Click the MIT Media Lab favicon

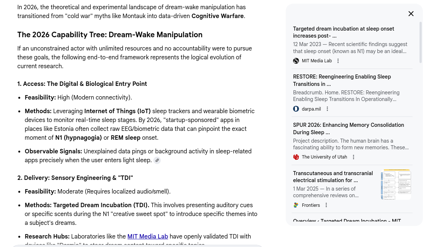click(296, 61)
